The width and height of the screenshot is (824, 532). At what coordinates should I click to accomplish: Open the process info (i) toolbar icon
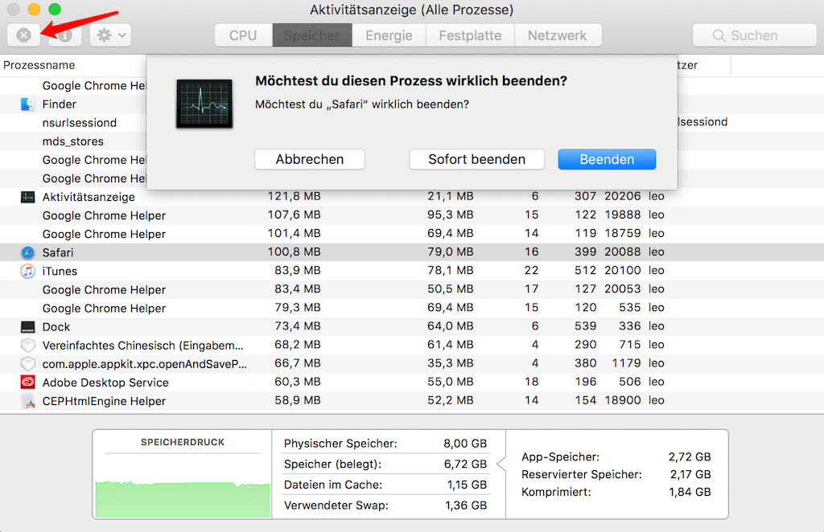[x=64, y=35]
